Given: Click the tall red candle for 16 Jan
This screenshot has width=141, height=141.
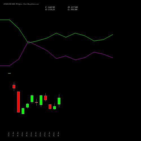Looking at the screenshot, I should pos(18,102).
